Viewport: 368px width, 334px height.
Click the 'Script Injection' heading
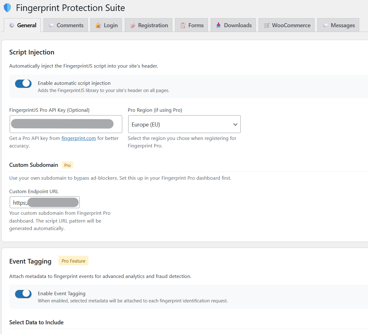[x=32, y=52]
